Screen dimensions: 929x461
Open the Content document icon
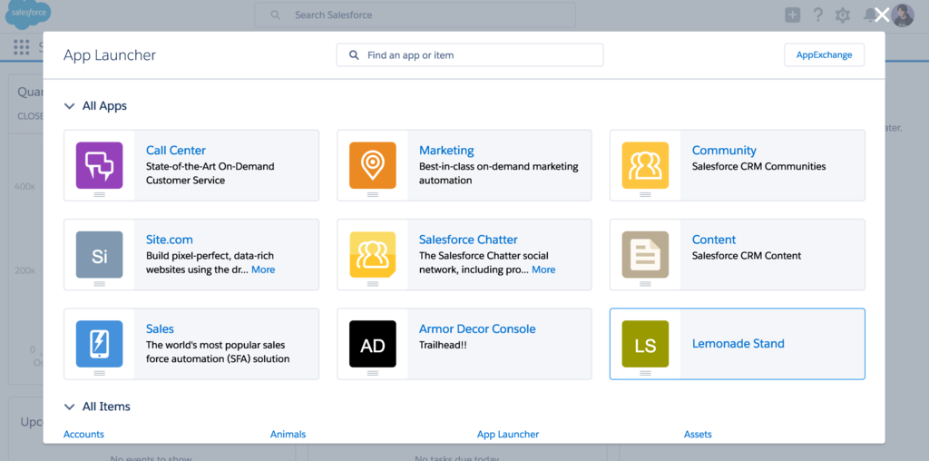645,255
